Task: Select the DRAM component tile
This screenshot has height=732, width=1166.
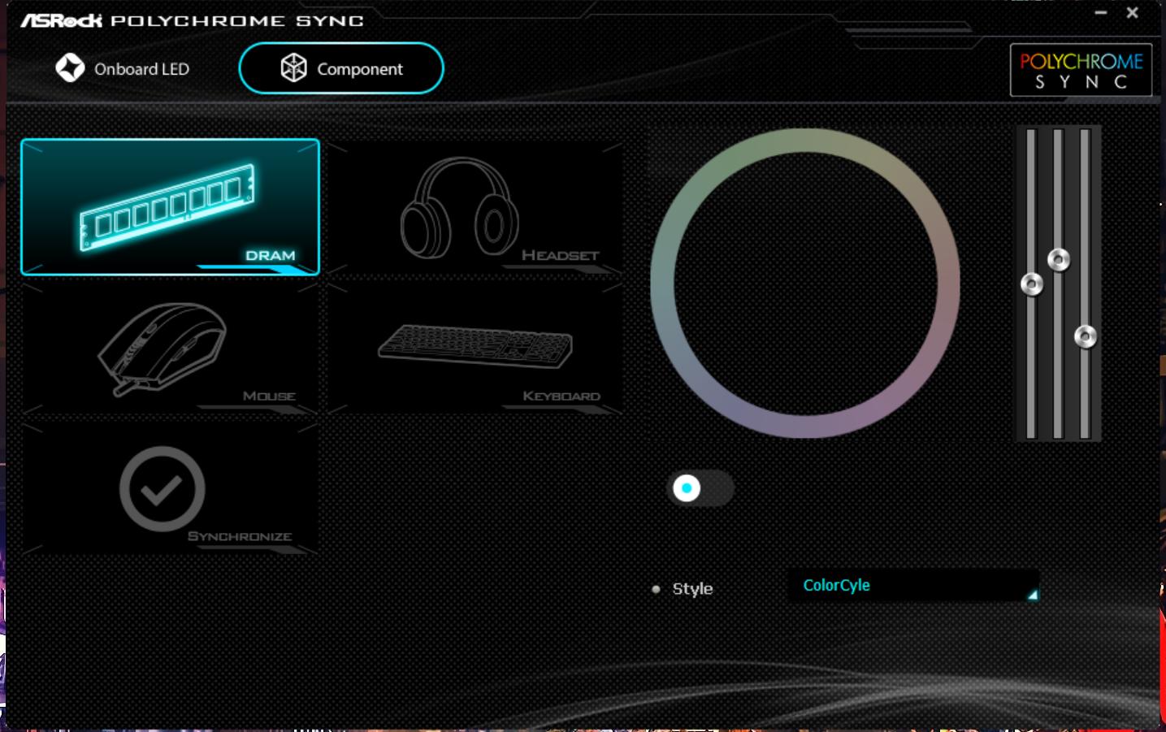Action: (x=170, y=207)
